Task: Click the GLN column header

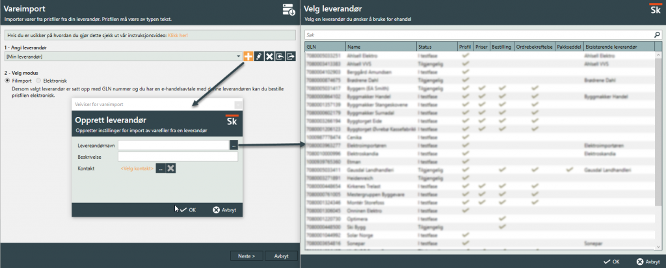Action: click(x=325, y=47)
